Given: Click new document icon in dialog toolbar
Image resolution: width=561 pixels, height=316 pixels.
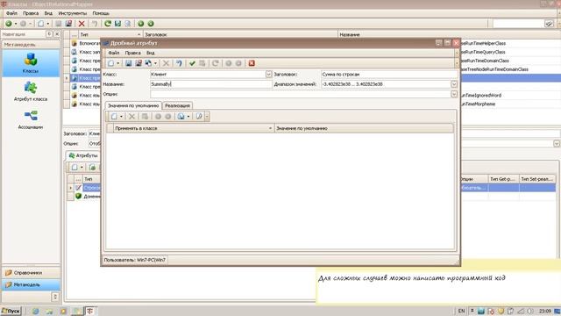Looking at the screenshot, I should coord(111,63).
